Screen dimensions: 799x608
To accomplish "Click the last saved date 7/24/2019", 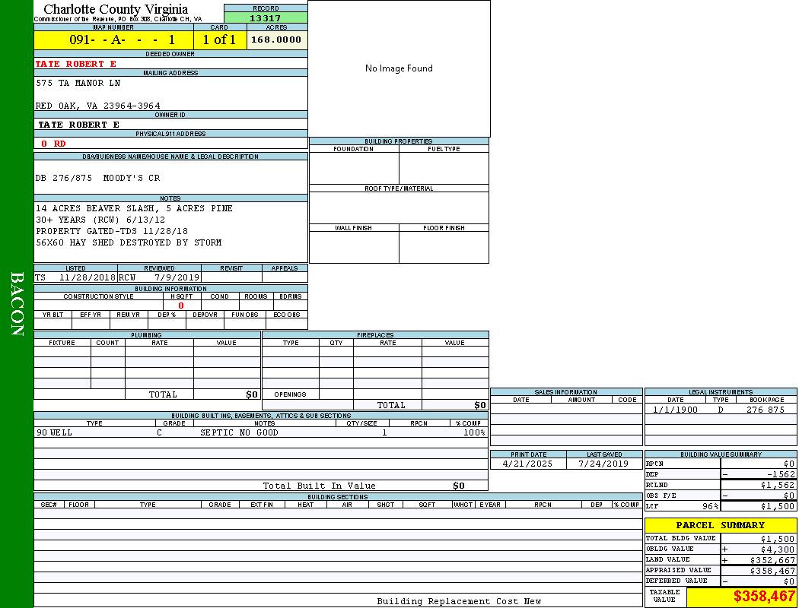I will (x=603, y=464).
